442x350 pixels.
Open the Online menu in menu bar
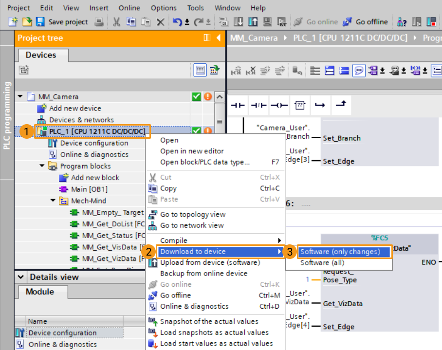(129, 8)
